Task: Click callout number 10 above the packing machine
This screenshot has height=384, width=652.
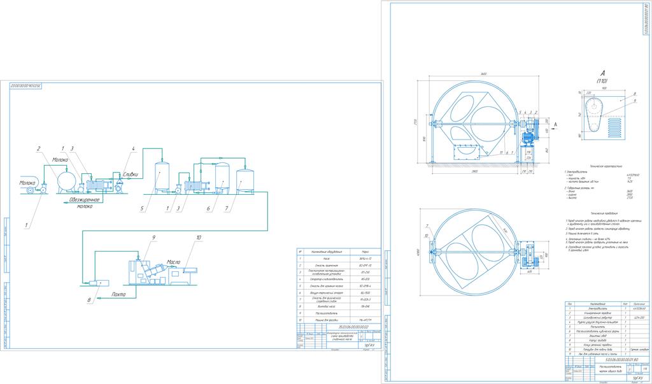Action: [198, 238]
